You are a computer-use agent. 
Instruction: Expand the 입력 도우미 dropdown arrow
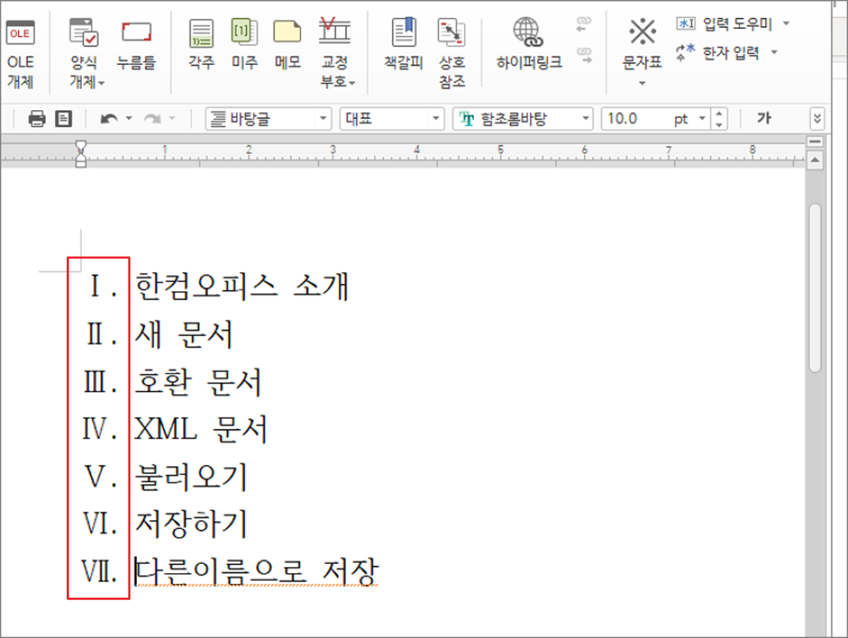click(x=786, y=24)
